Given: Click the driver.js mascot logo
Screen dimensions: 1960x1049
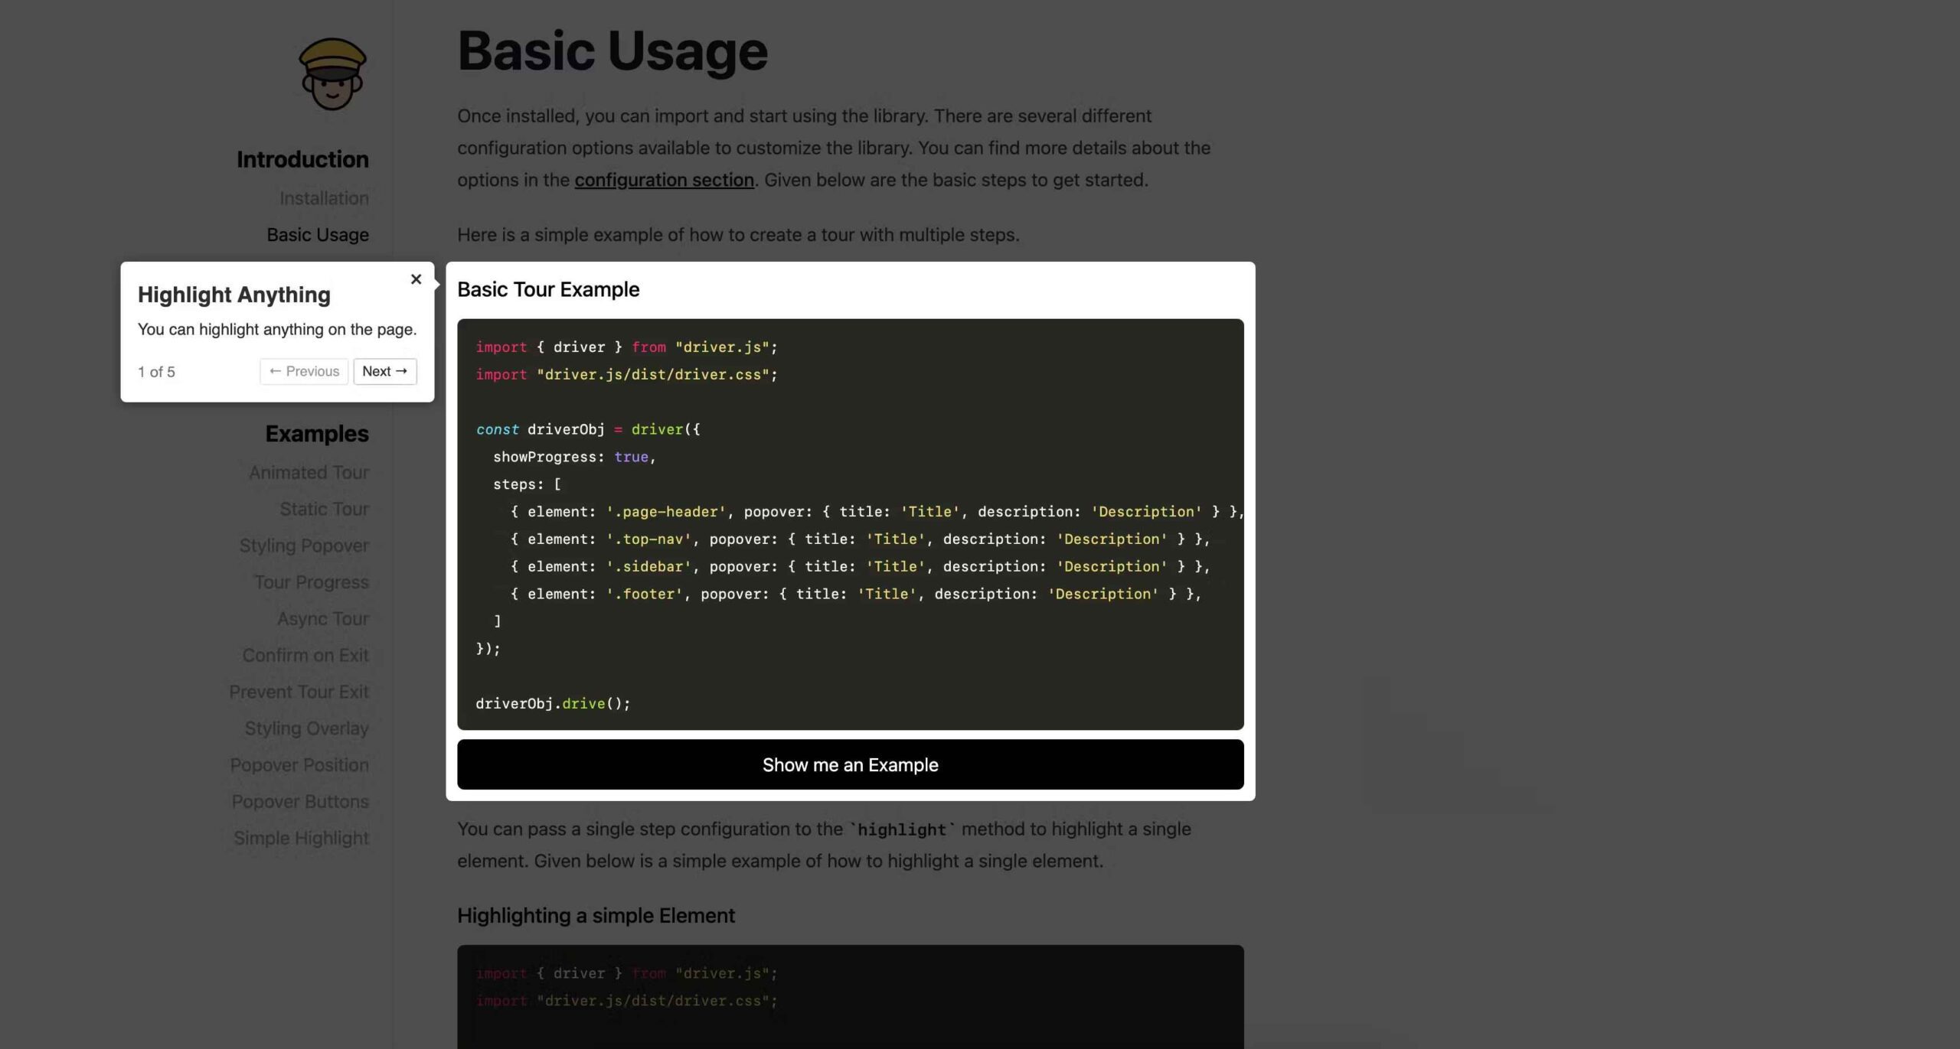Looking at the screenshot, I should (332, 74).
